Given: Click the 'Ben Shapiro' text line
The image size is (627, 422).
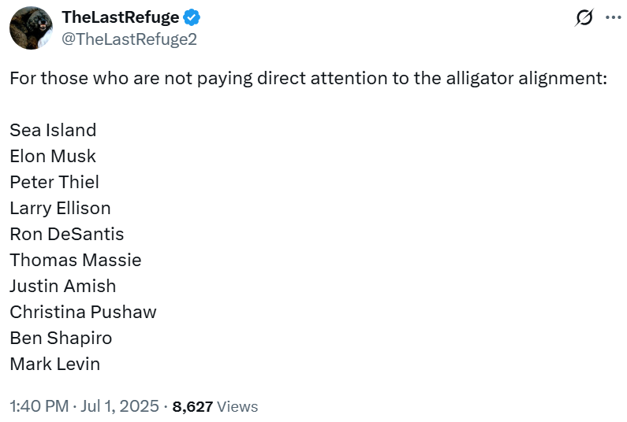Looking at the screenshot, I should [61, 338].
